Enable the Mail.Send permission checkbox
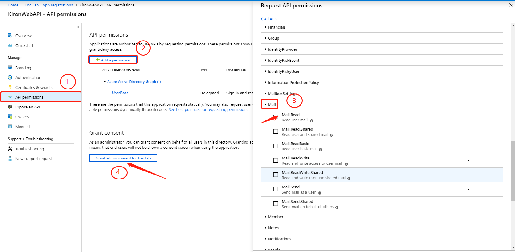This screenshot has width=515, height=252. point(276,189)
